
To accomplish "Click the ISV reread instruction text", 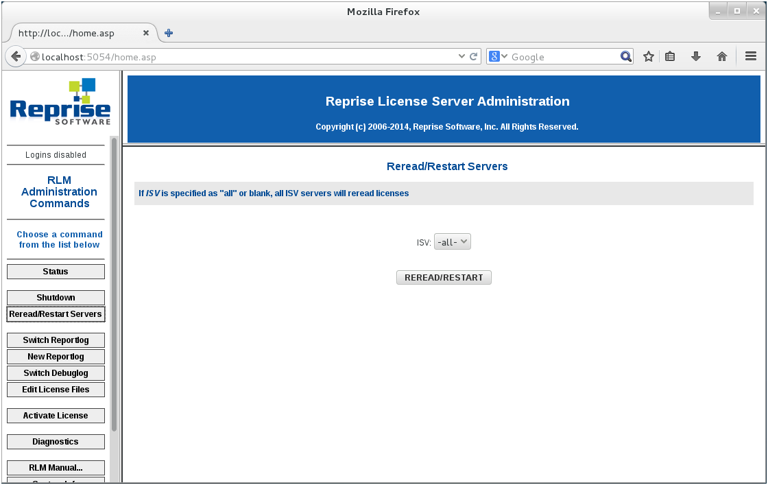I will [274, 193].
